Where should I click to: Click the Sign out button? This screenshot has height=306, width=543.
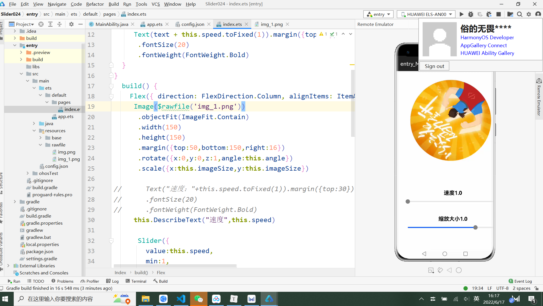[x=434, y=66]
